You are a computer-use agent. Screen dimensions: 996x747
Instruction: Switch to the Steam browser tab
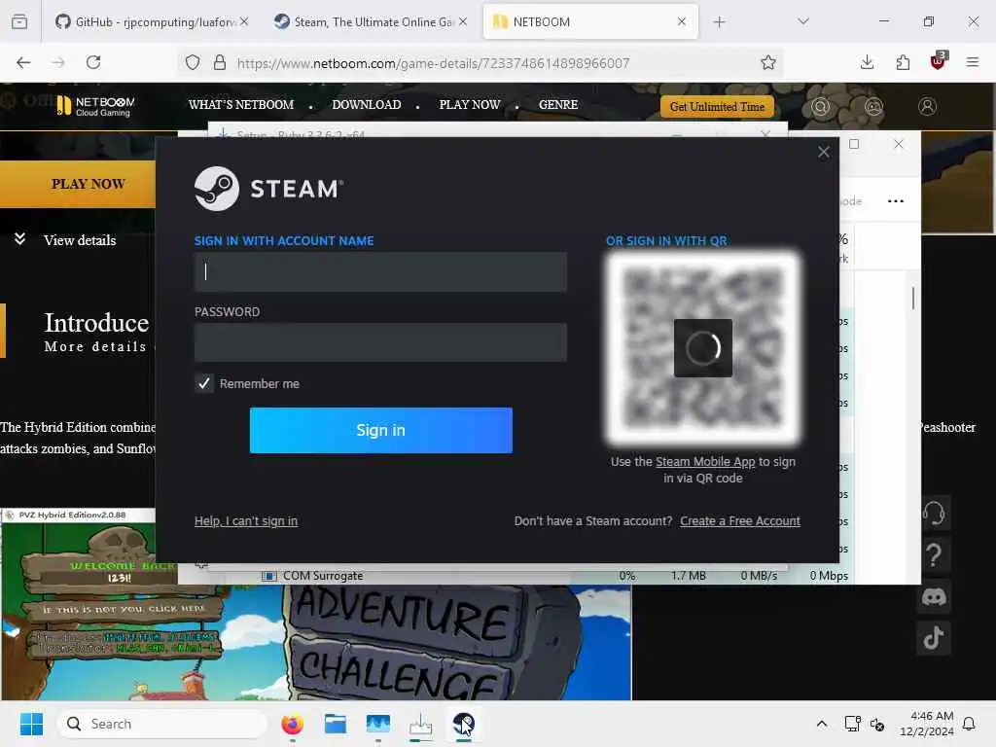[372, 21]
